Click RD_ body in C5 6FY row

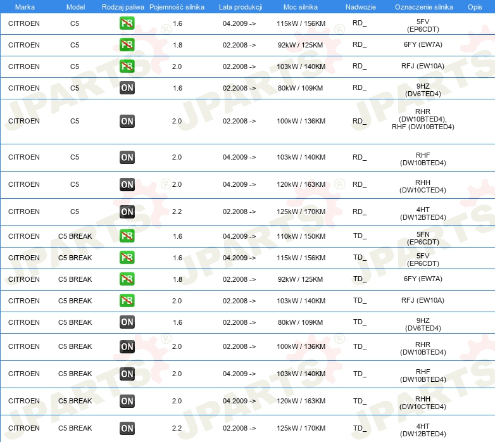coord(360,45)
